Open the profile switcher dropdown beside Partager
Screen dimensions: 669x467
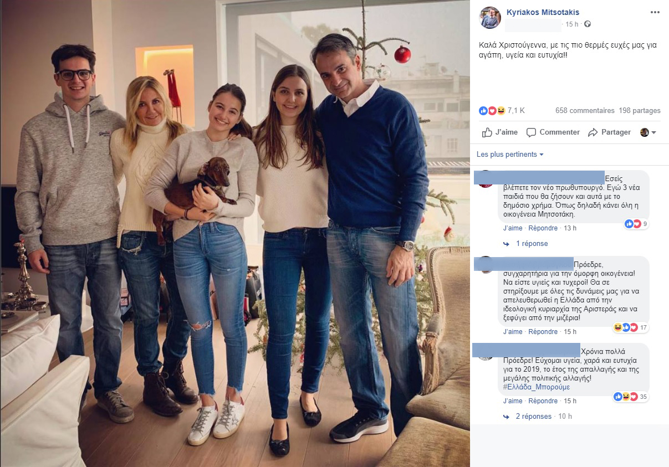(648, 132)
